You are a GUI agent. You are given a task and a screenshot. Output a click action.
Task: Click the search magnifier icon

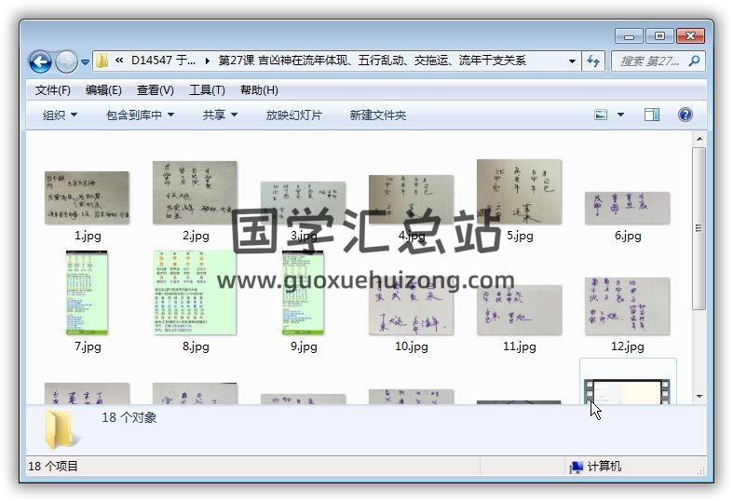(x=694, y=61)
